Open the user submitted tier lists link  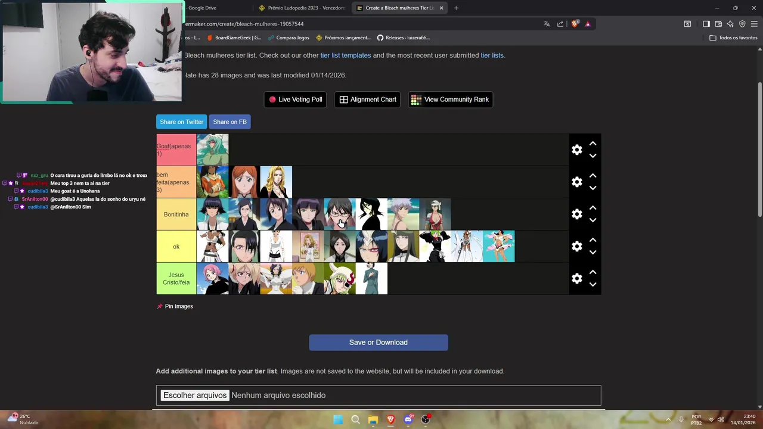point(492,55)
